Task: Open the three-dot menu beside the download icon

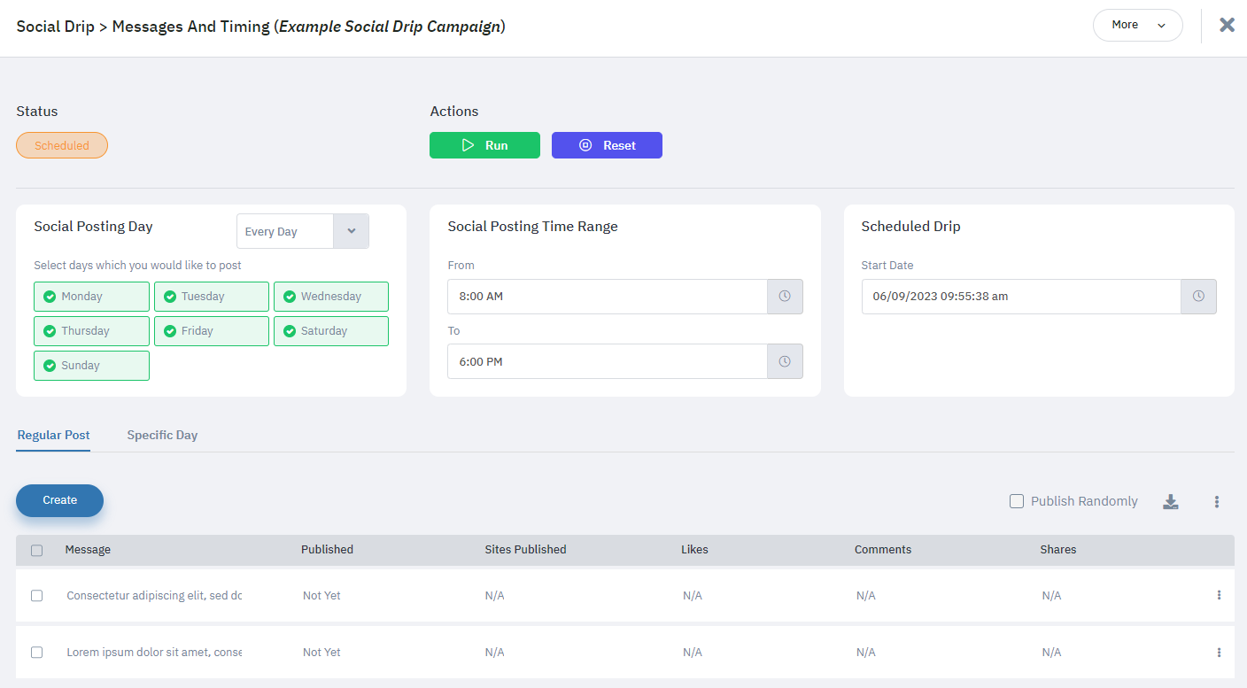Action: (1217, 502)
